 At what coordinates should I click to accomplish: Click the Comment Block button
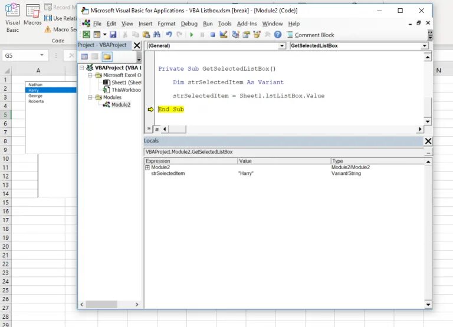(x=311, y=35)
